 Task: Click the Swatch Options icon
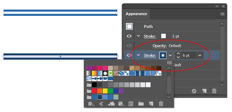[x=131, y=104]
